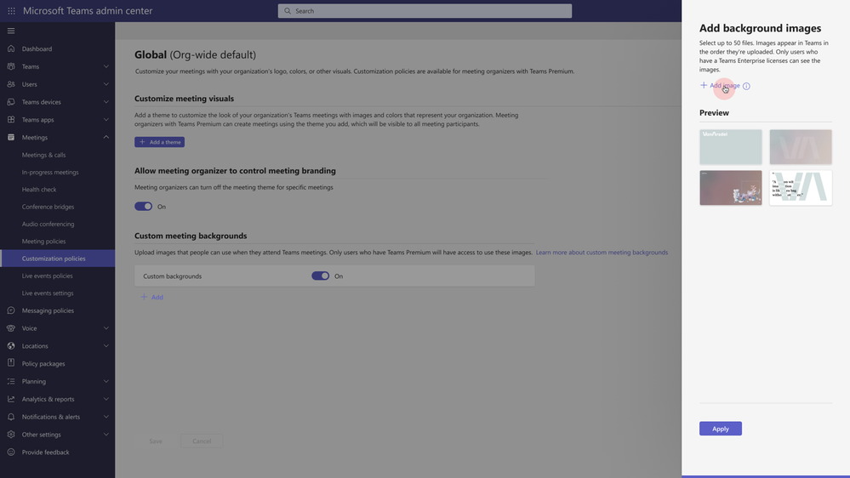Viewport: 850px width, 478px height.
Task: Select the light teal logo background preview
Action: pyautogui.click(x=731, y=147)
